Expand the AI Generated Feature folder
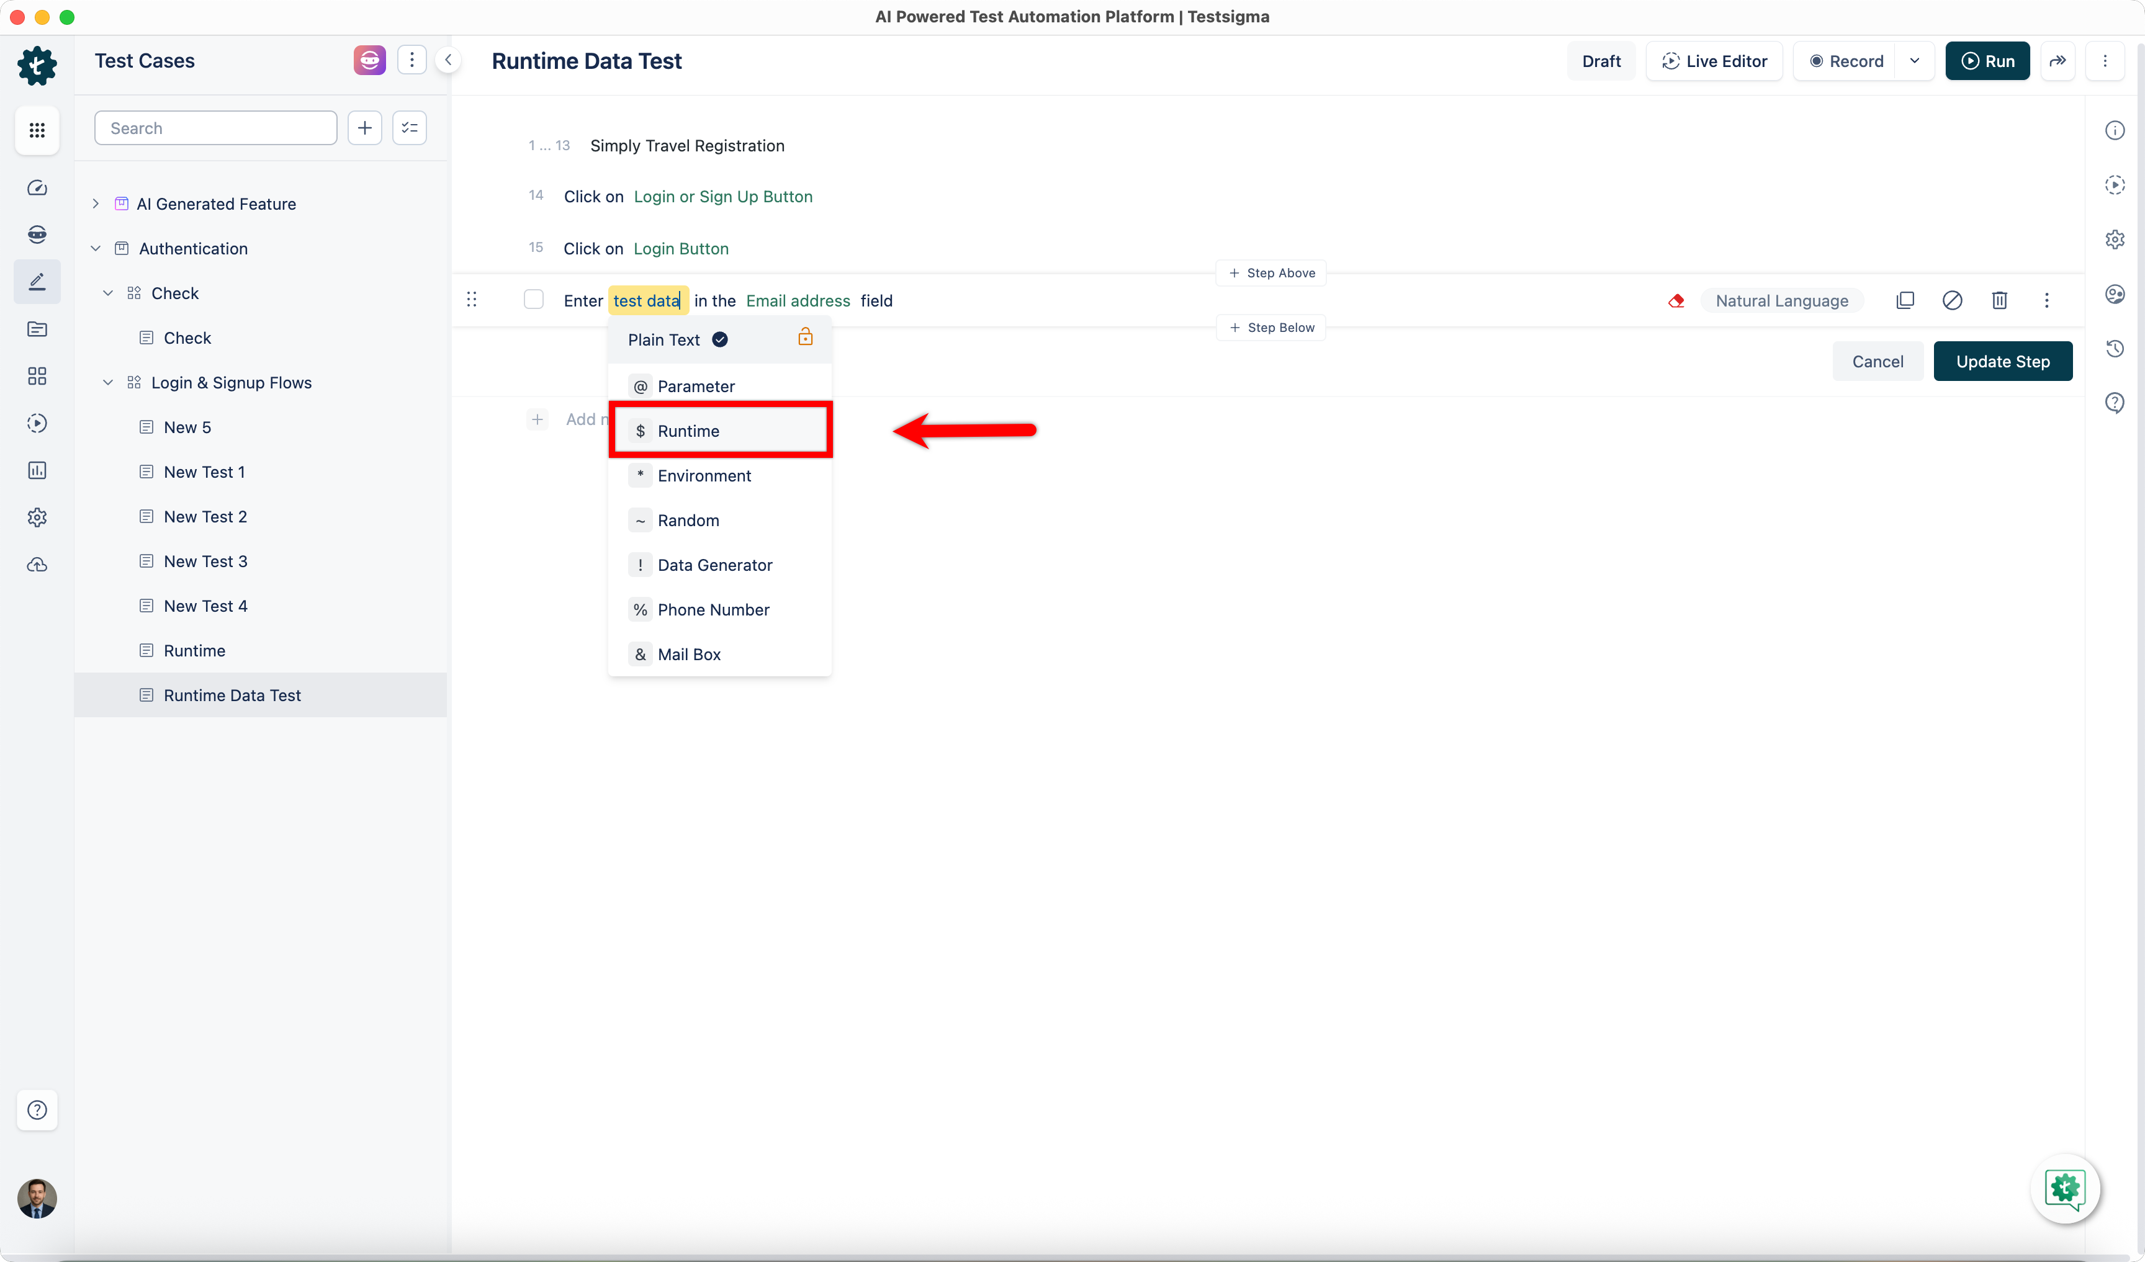 point(96,204)
